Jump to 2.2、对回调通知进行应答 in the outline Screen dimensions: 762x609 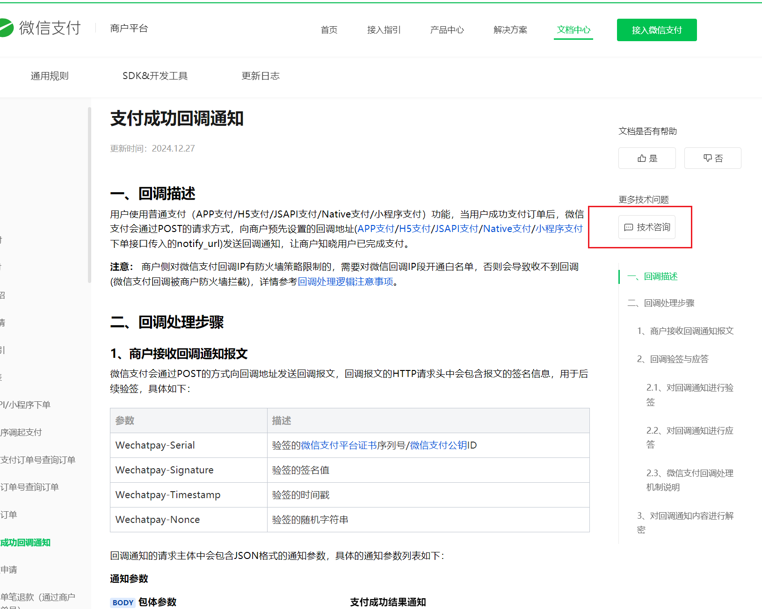pyautogui.click(x=690, y=437)
